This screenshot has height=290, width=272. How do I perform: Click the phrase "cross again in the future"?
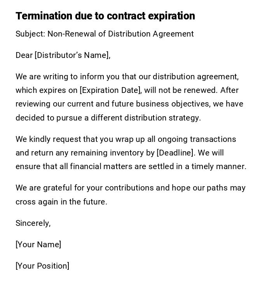tap(61, 202)
